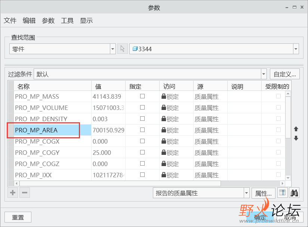Click the vertical scrollbar thumb of the table
The width and height of the screenshot is (308, 227).
pyautogui.click(x=288, y=117)
